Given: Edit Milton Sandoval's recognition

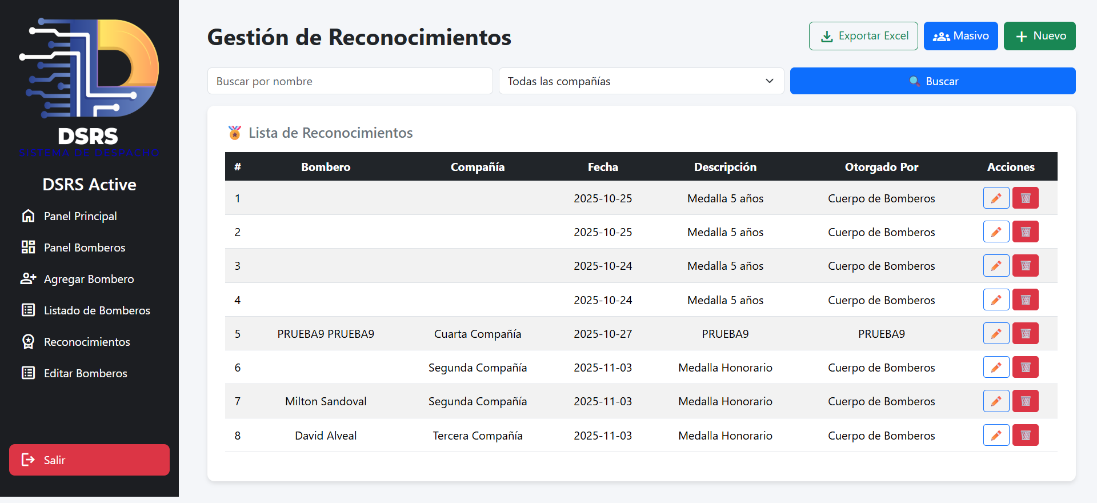Looking at the screenshot, I should pos(996,401).
